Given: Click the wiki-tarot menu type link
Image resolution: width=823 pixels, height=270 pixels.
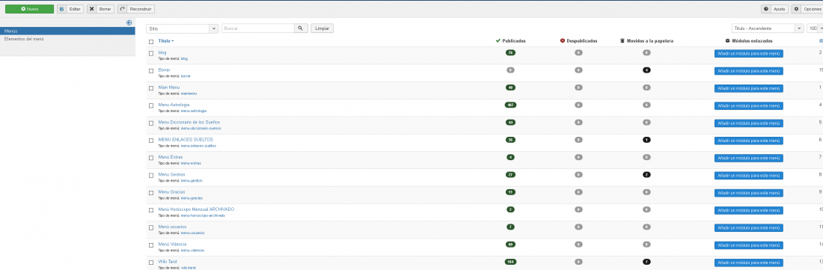Looking at the screenshot, I should point(188,267).
